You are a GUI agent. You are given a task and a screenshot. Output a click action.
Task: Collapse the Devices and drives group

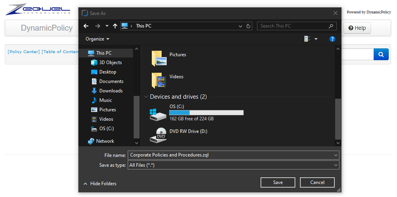146,97
